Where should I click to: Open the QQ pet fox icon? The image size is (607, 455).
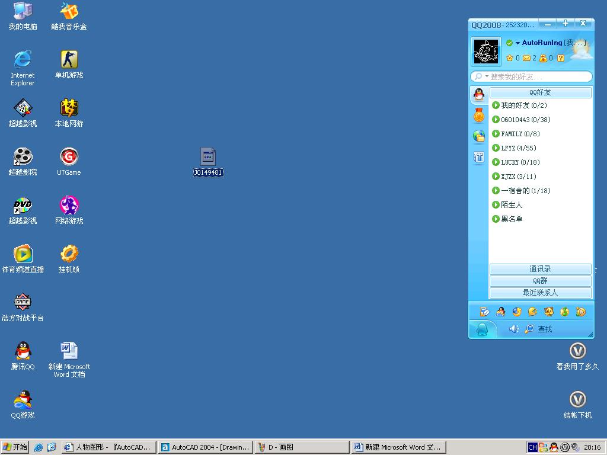pos(548,312)
